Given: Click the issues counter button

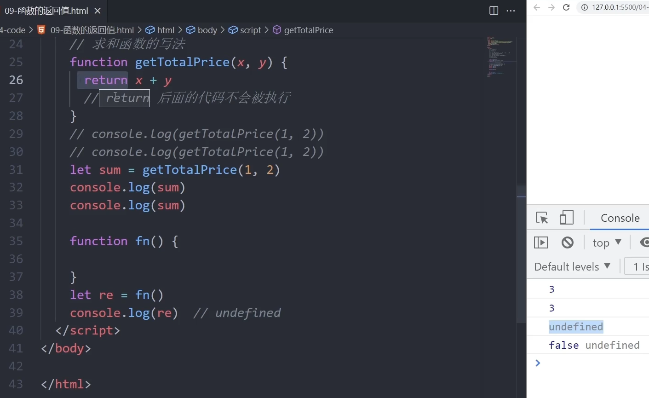Looking at the screenshot, I should click(x=637, y=267).
